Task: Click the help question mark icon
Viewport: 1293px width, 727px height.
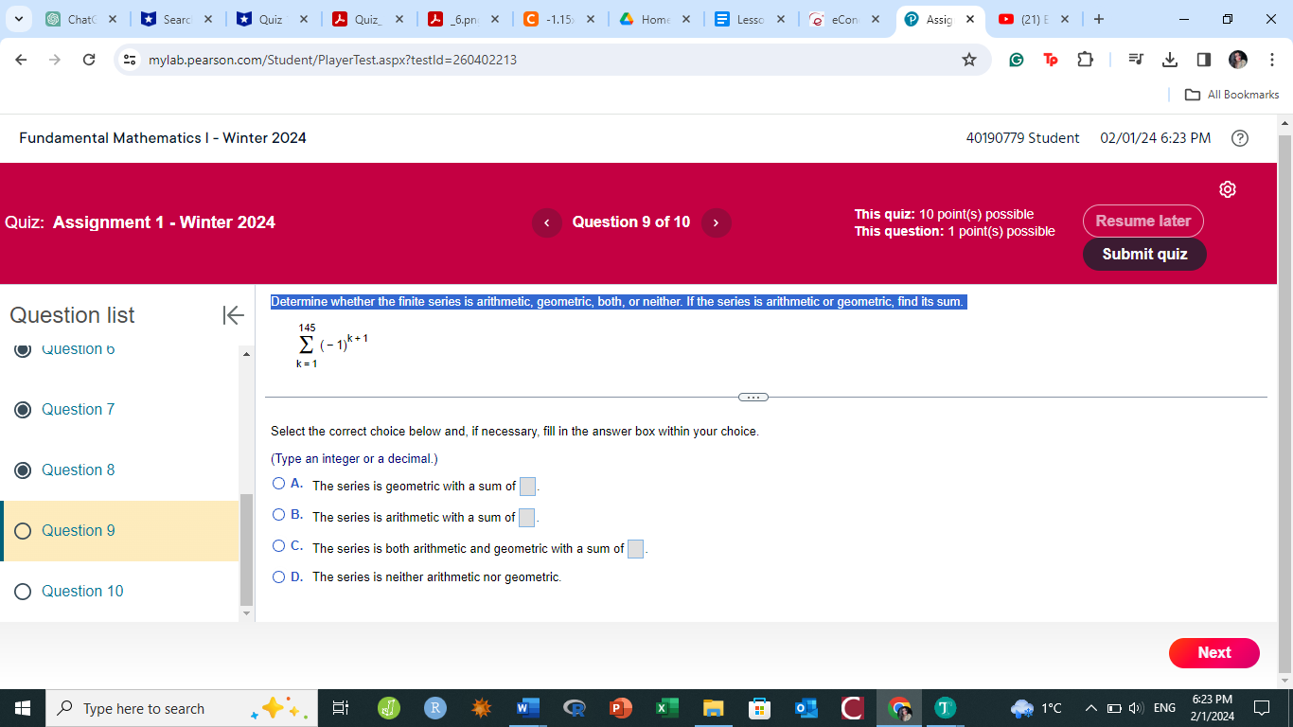Action: tap(1239, 138)
